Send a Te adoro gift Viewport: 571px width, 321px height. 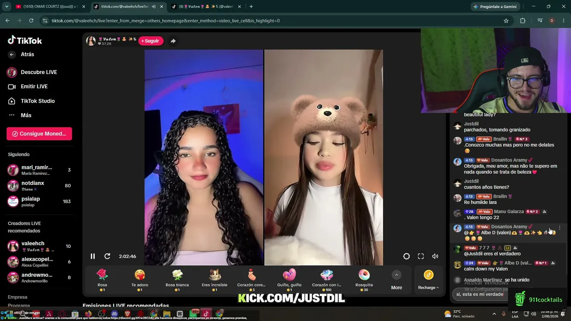tap(140, 280)
